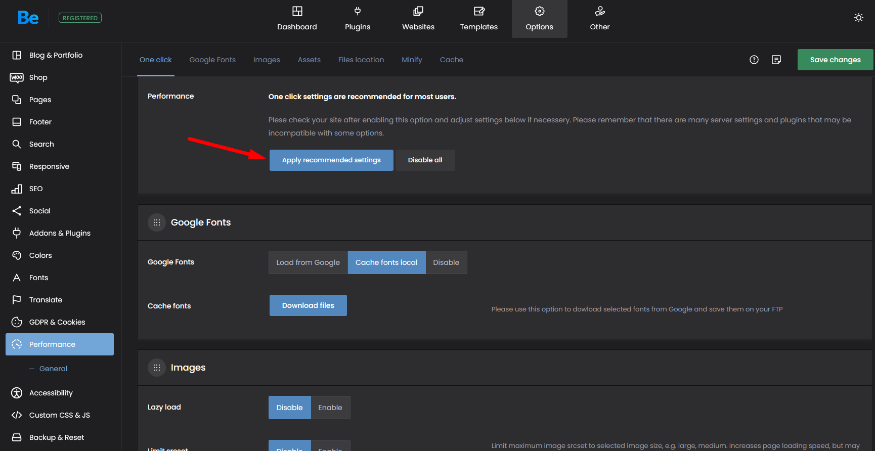Open the General submenu item
Screen dimensions: 875x451
click(x=53, y=369)
